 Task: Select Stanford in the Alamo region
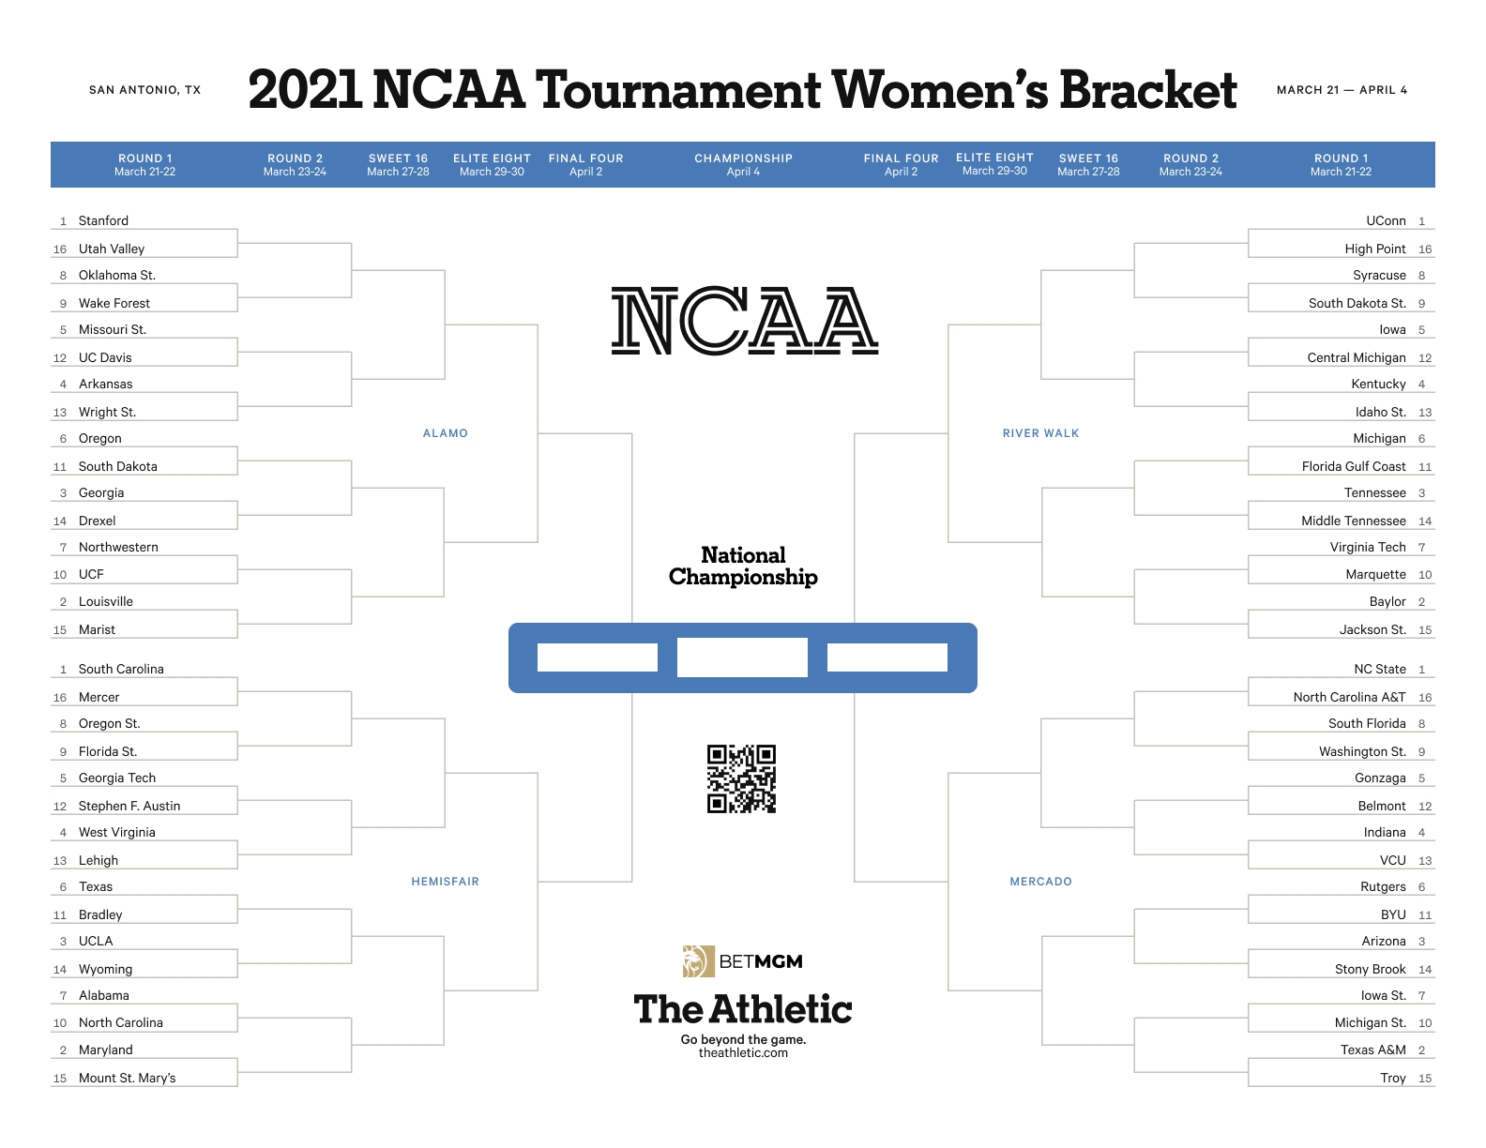pos(103,221)
